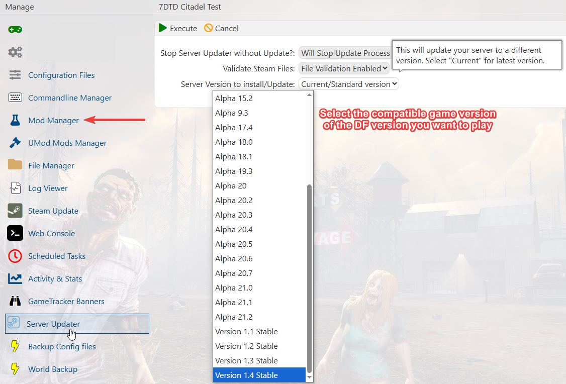
Task: Go to Mod Manager
Action: pyautogui.click(x=53, y=121)
